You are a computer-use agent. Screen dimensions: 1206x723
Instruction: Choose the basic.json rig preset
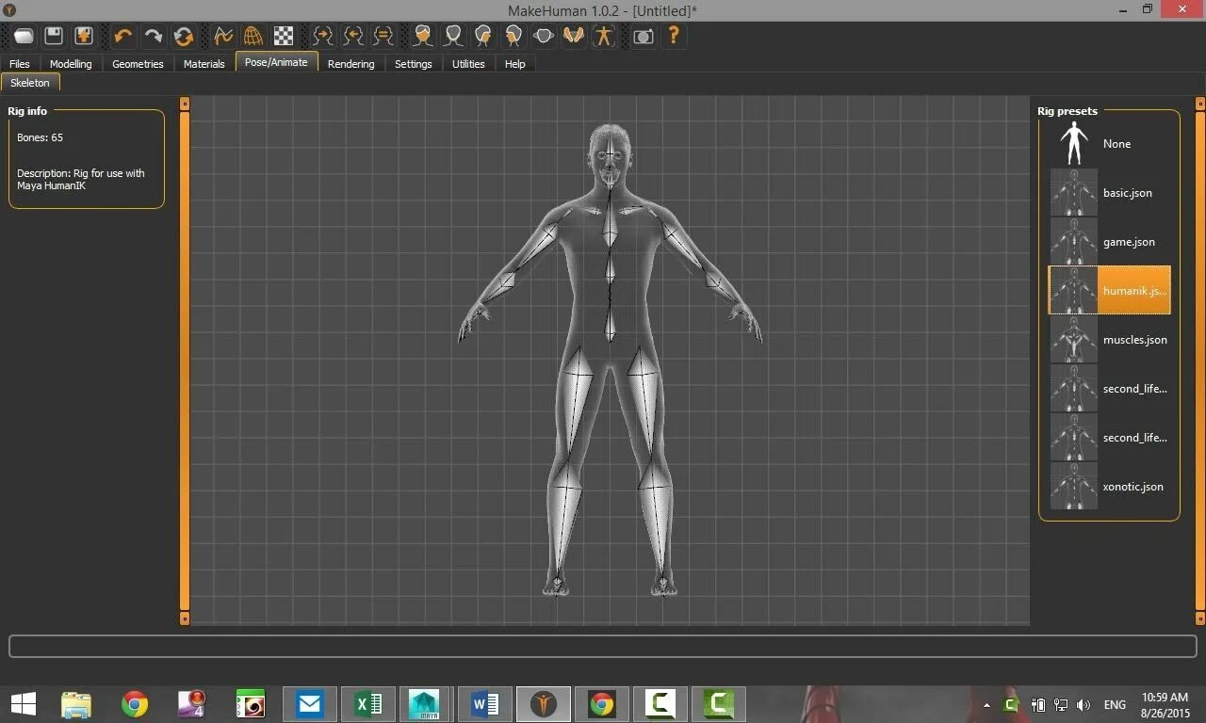coord(1109,193)
